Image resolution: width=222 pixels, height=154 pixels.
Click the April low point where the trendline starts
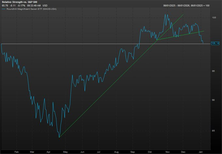59,137
